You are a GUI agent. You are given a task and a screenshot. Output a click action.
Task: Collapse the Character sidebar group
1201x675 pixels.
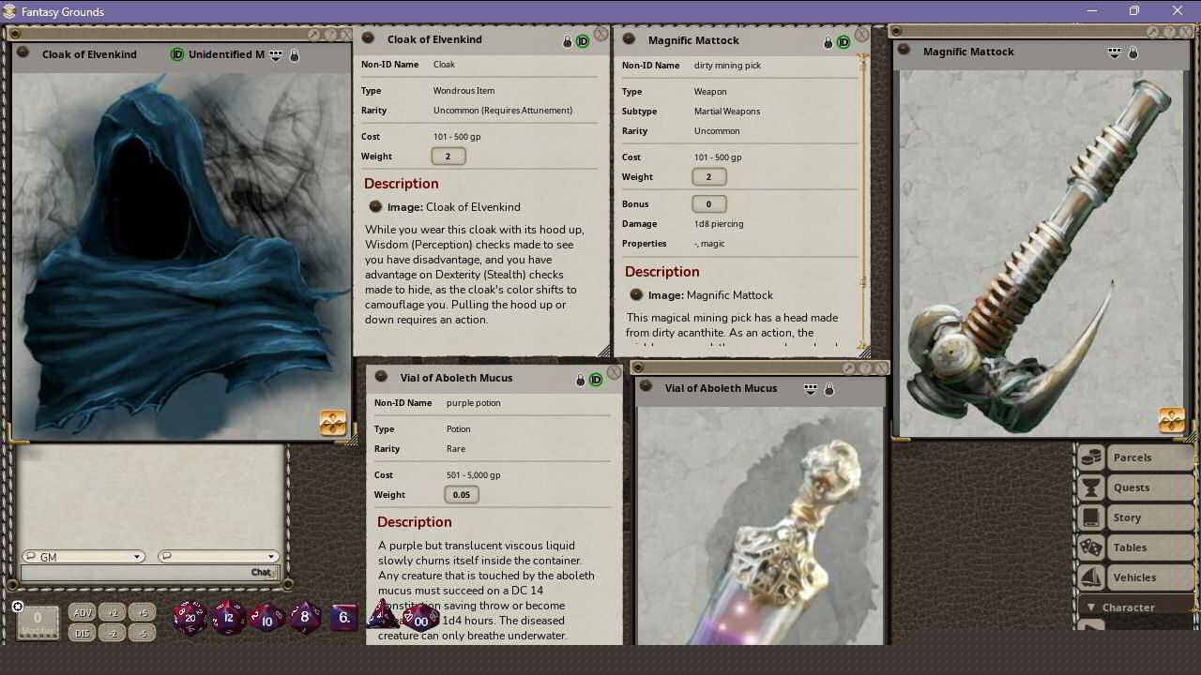coord(1091,607)
